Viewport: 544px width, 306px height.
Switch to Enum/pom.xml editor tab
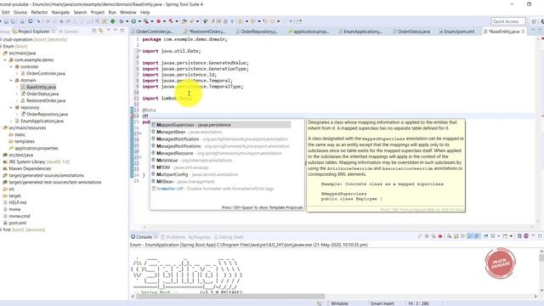click(459, 31)
